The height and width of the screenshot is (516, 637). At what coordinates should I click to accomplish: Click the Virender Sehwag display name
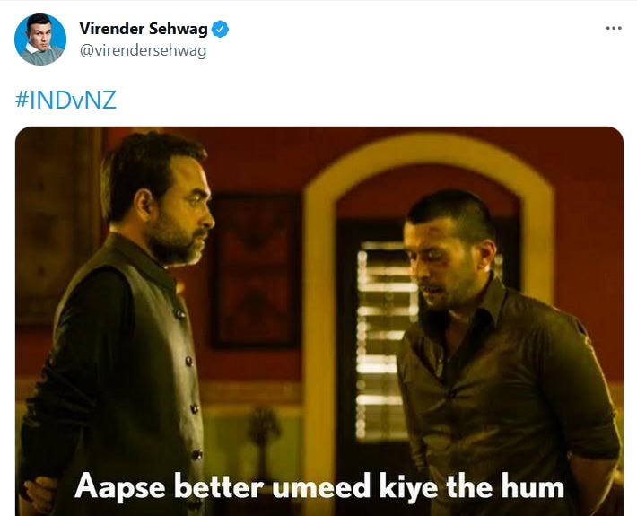click(x=144, y=29)
